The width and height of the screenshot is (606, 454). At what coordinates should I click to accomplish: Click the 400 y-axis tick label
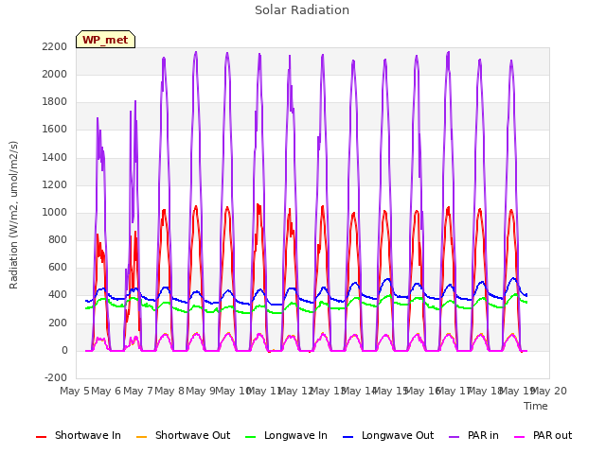pyautogui.click(x=58, y=295)
